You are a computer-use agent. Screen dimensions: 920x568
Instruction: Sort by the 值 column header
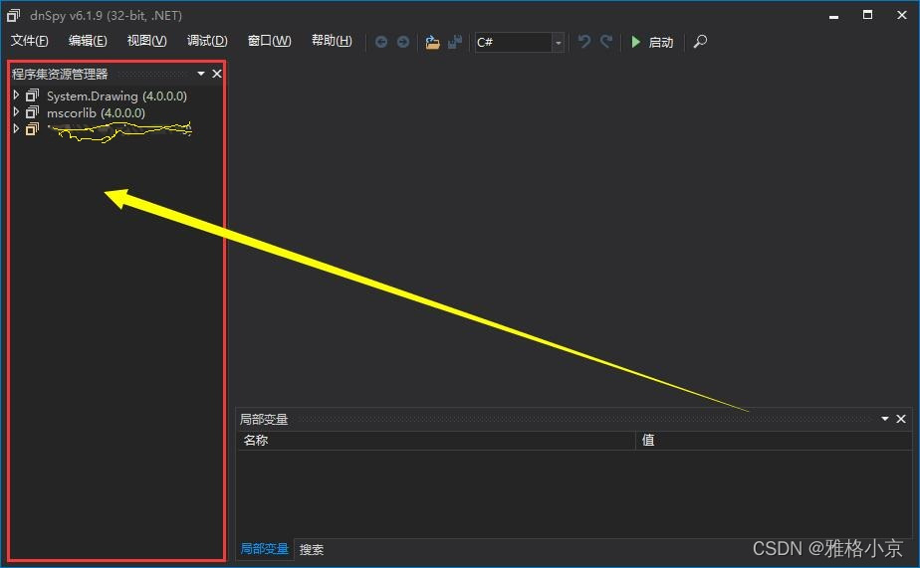pyautogui.click(x=648, y=441)
